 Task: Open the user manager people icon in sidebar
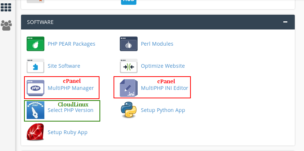pyautogui.click(x=6, y=25)
